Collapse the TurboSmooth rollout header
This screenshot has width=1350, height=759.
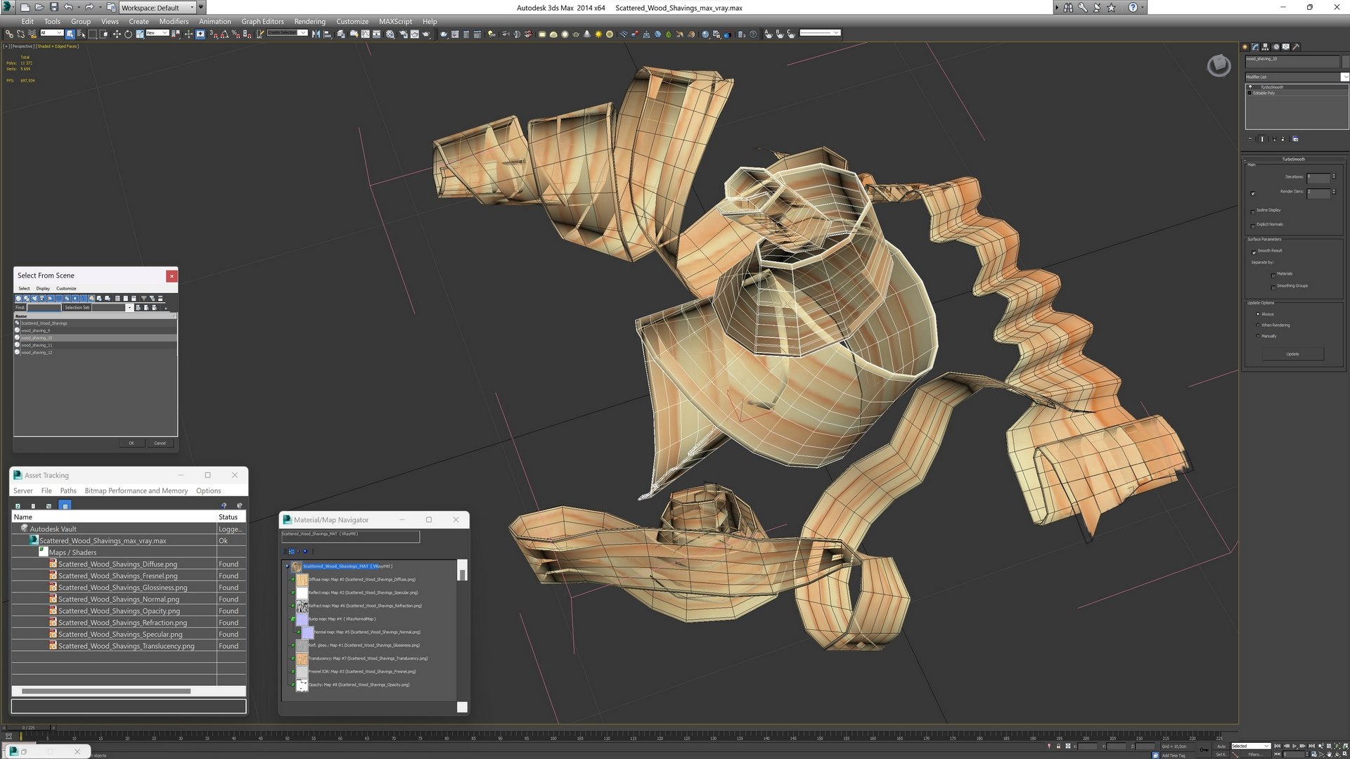tap(1293, 160)
